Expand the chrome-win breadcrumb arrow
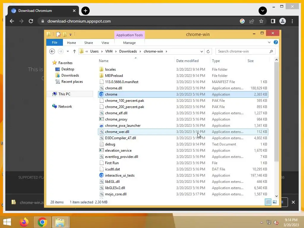 pyautogui.click(x=166, y=51)
